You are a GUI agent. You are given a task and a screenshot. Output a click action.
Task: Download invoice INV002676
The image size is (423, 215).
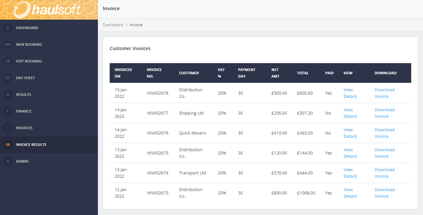click(385, 133)
